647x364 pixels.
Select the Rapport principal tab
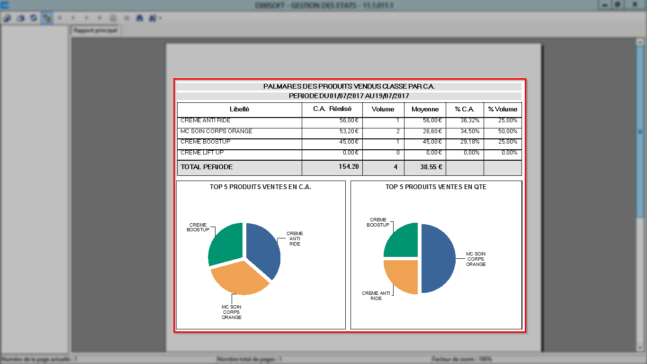96,30
